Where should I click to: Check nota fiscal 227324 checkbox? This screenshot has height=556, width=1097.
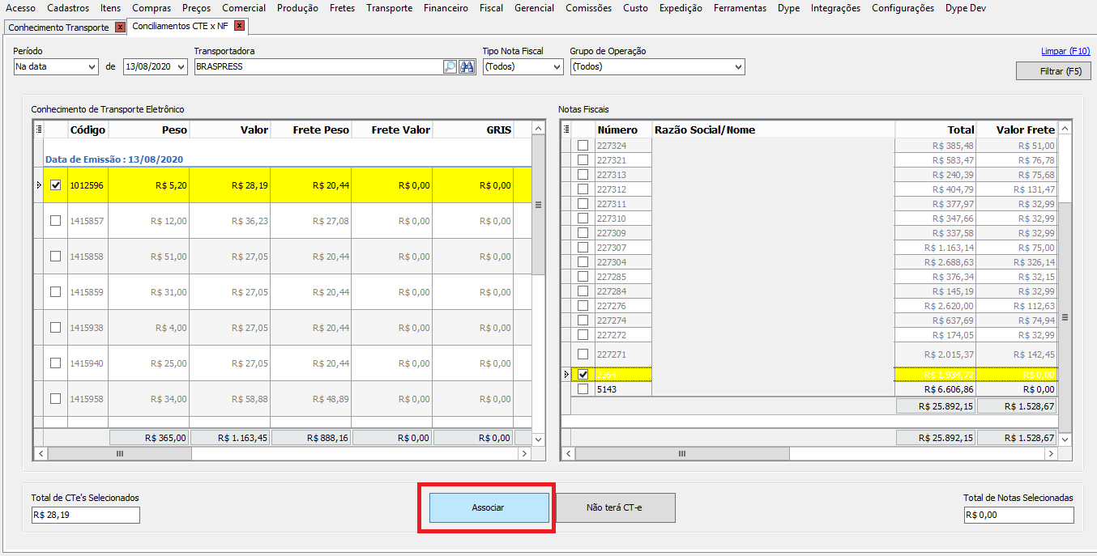(x=583, y=146)
